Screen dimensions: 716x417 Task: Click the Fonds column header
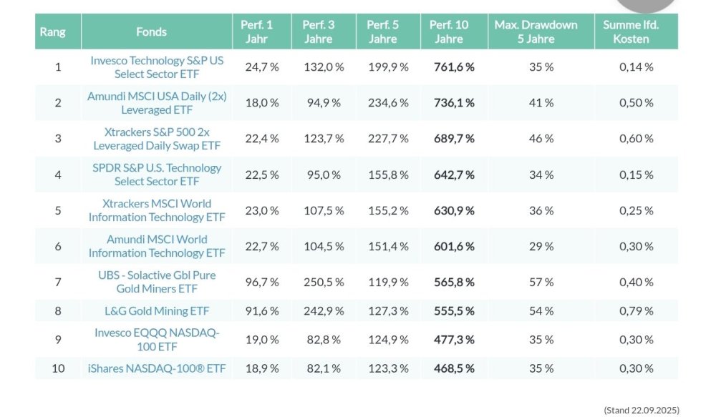[x=151, y=31]
